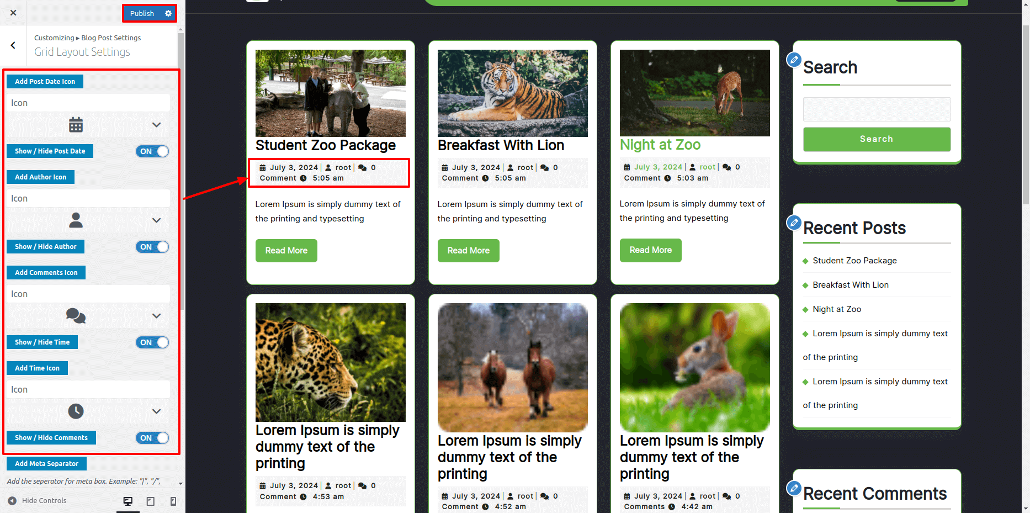Switch to desktop preview device icon

tap(128, 501)
